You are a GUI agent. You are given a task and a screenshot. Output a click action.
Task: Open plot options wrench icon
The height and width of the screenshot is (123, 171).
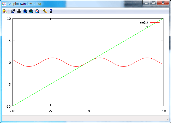pyautogui.click(x=45, y=11)
